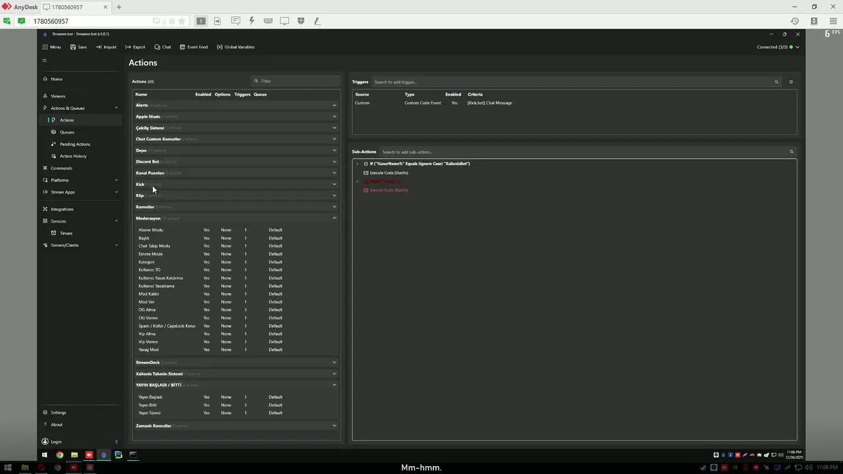Expand Platforms in the sidebar
The image size is (843, 474).
(x=117, y=180)
